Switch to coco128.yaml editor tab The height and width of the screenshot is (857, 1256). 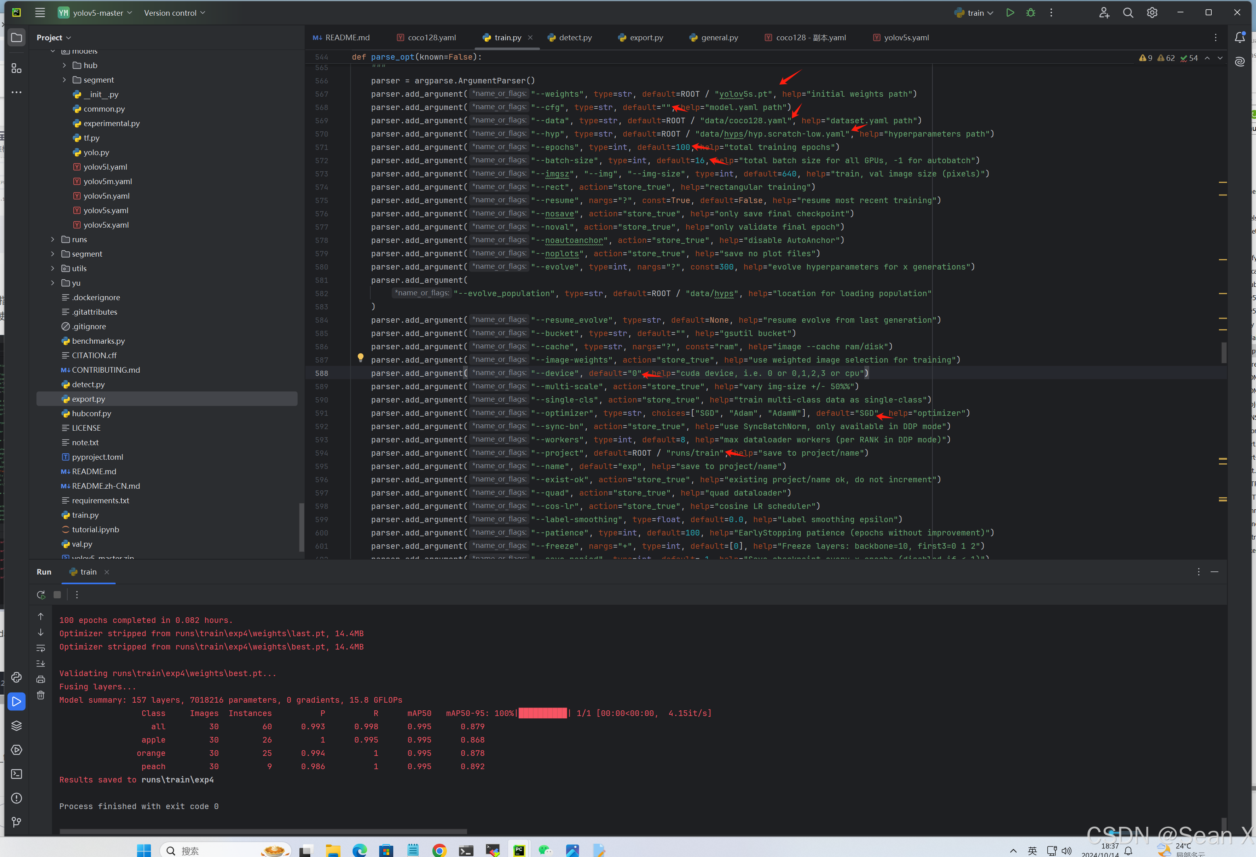click(426, 37)
